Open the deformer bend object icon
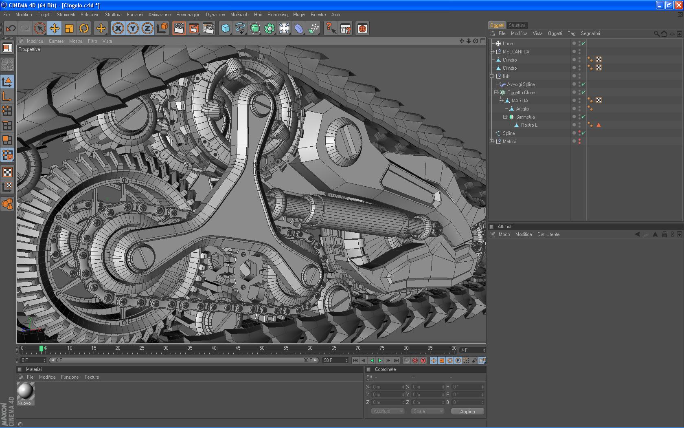Image resolution: width=684 pixels, height=428 pixels. [x=299, y=29]
